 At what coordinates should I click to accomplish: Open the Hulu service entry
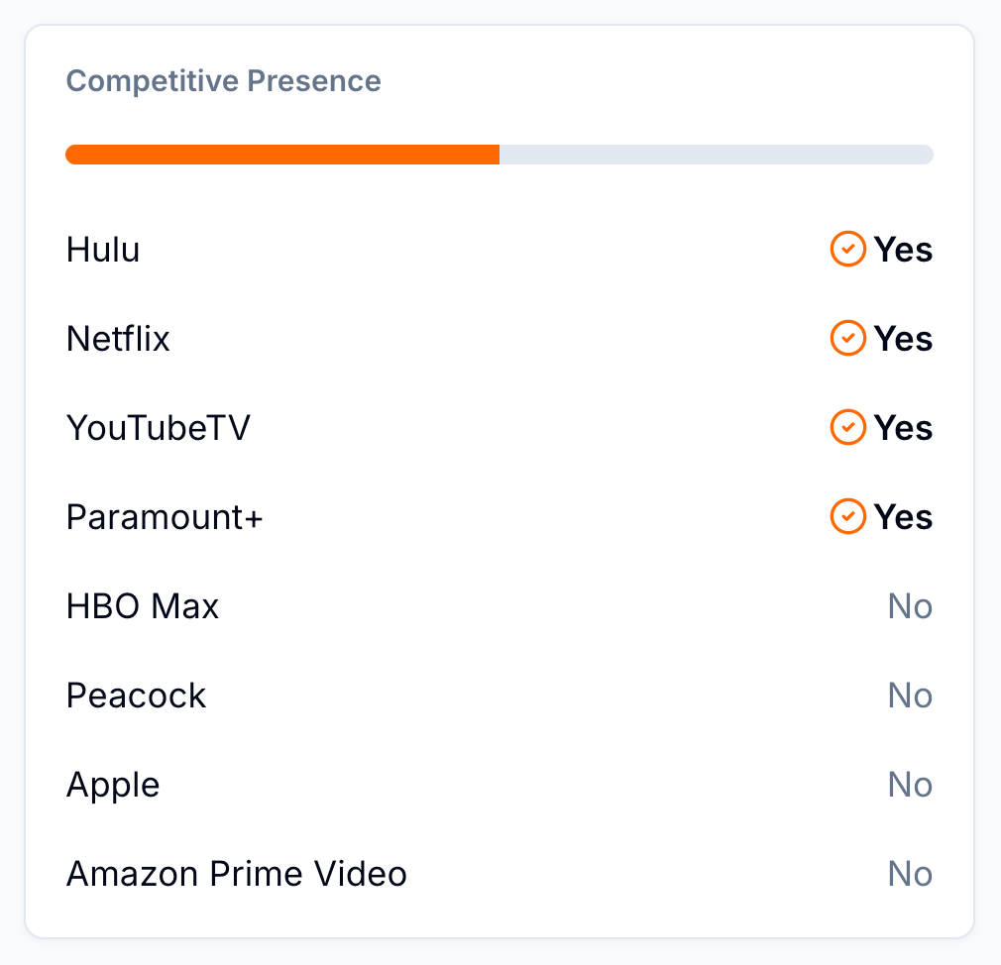tap(103, 249)
